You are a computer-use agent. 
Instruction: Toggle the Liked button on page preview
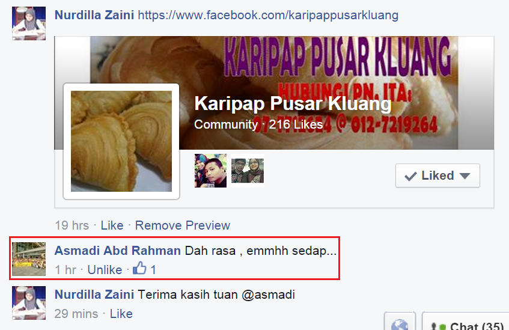437,176
